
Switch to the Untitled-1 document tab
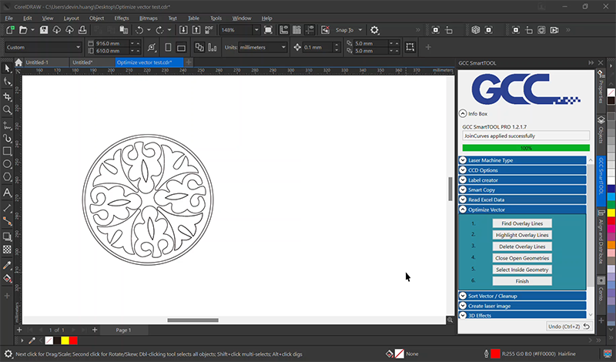pyautogui.click(x=37, y=62)
